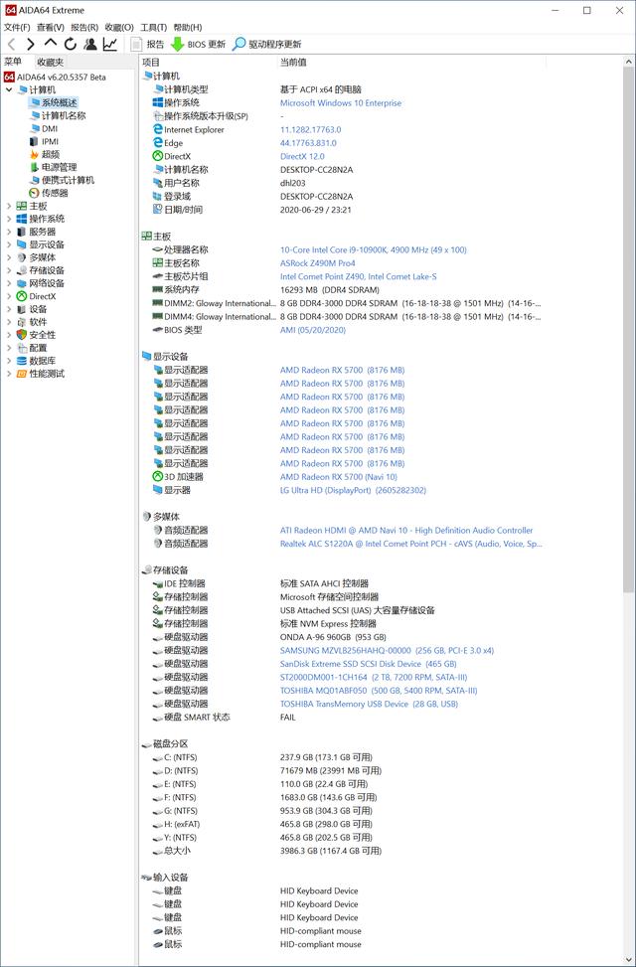Click the vertical scrollbar thumb
The height and width of the screenshot is (967, 636).
click(629, 330)
